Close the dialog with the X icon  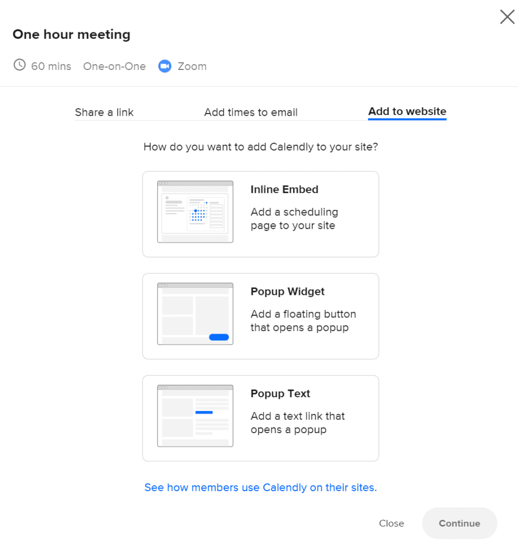coord(507,17)
